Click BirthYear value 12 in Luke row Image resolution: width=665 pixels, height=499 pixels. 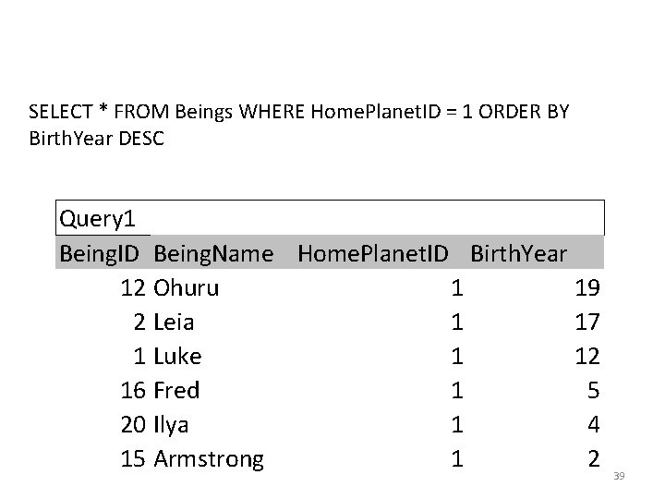coord(587,356)
